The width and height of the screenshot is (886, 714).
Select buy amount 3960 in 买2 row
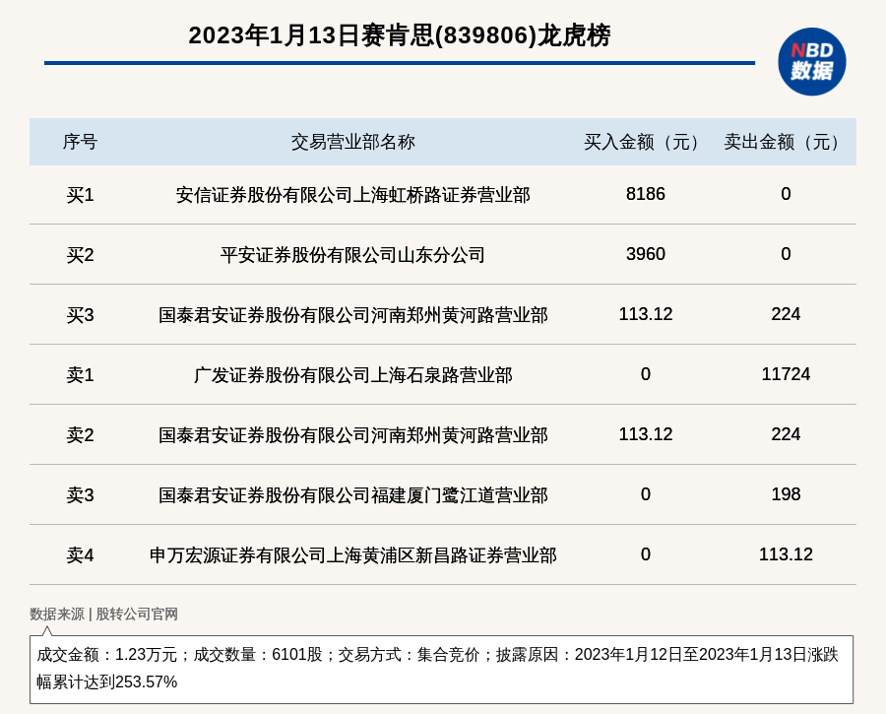645,254
